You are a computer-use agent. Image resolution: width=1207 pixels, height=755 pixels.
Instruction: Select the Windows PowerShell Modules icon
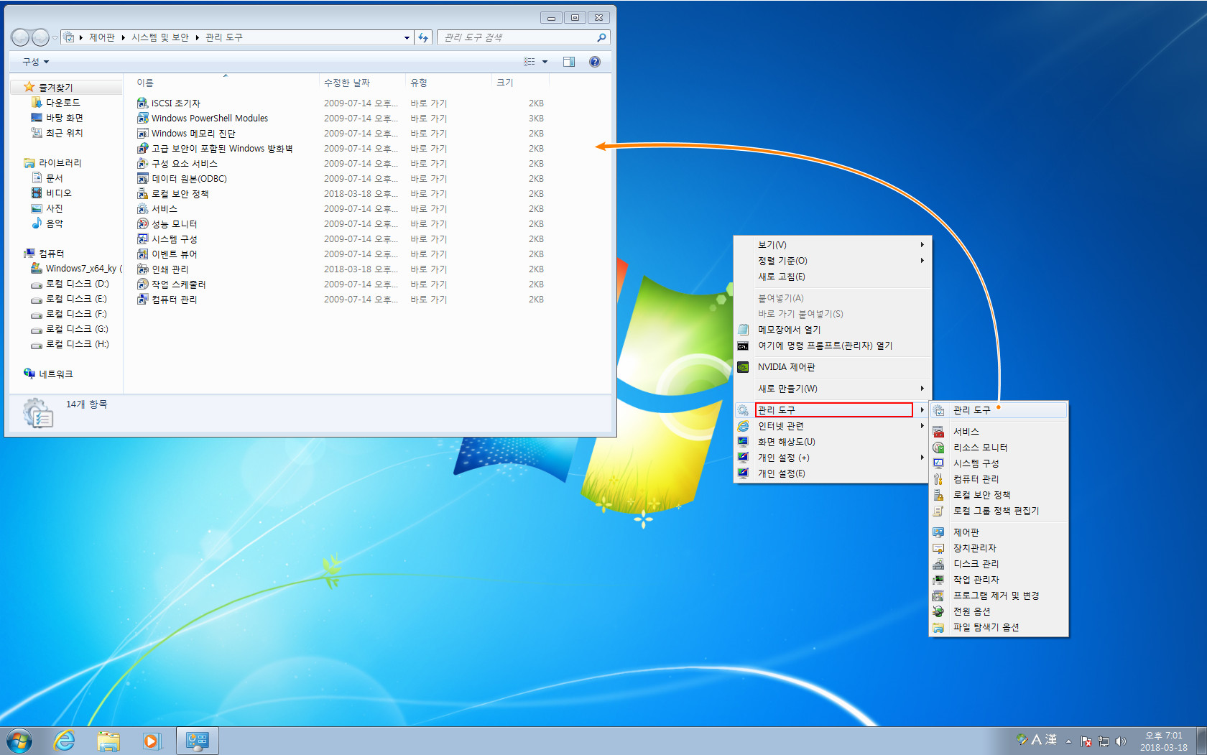[x=142, y=119]
